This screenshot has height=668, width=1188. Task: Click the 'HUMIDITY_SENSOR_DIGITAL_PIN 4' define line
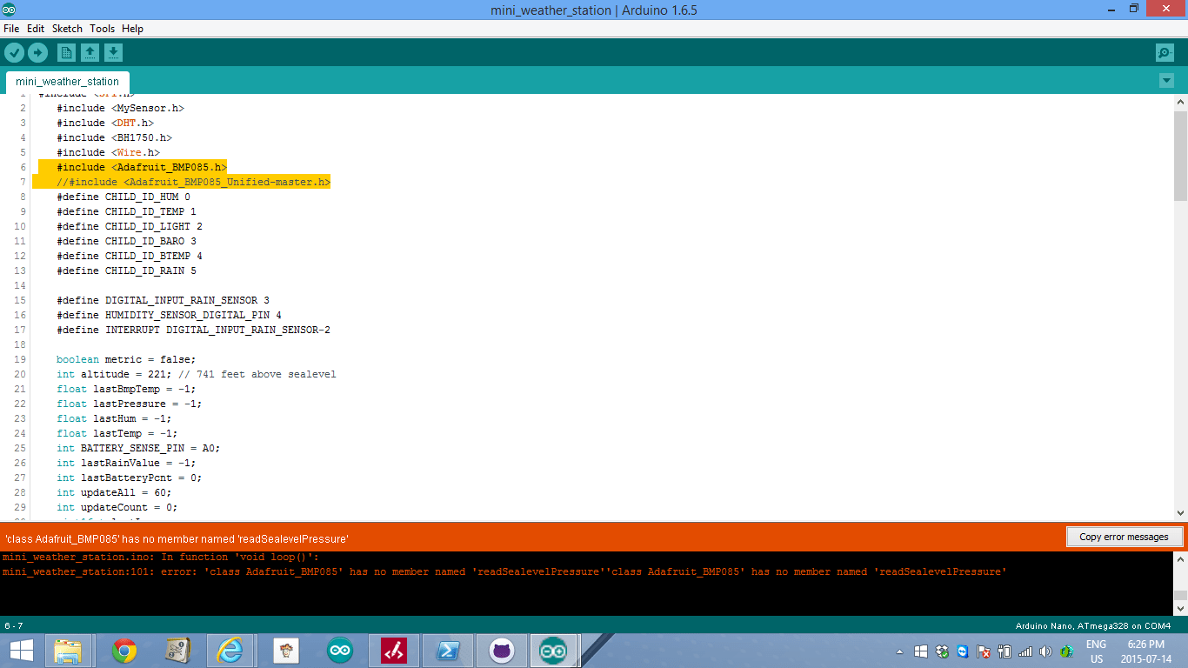click(x=169, y=315)
